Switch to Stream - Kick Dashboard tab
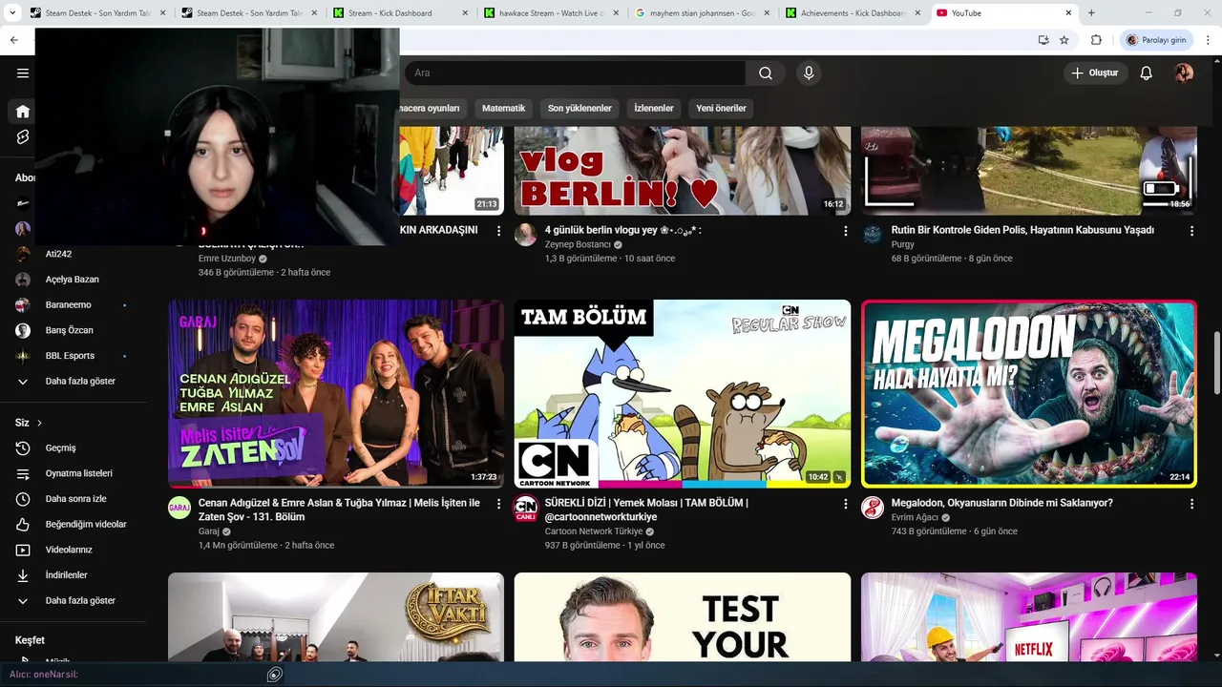The height and width of the screenshot is (687, 1222). coord(399,13)
